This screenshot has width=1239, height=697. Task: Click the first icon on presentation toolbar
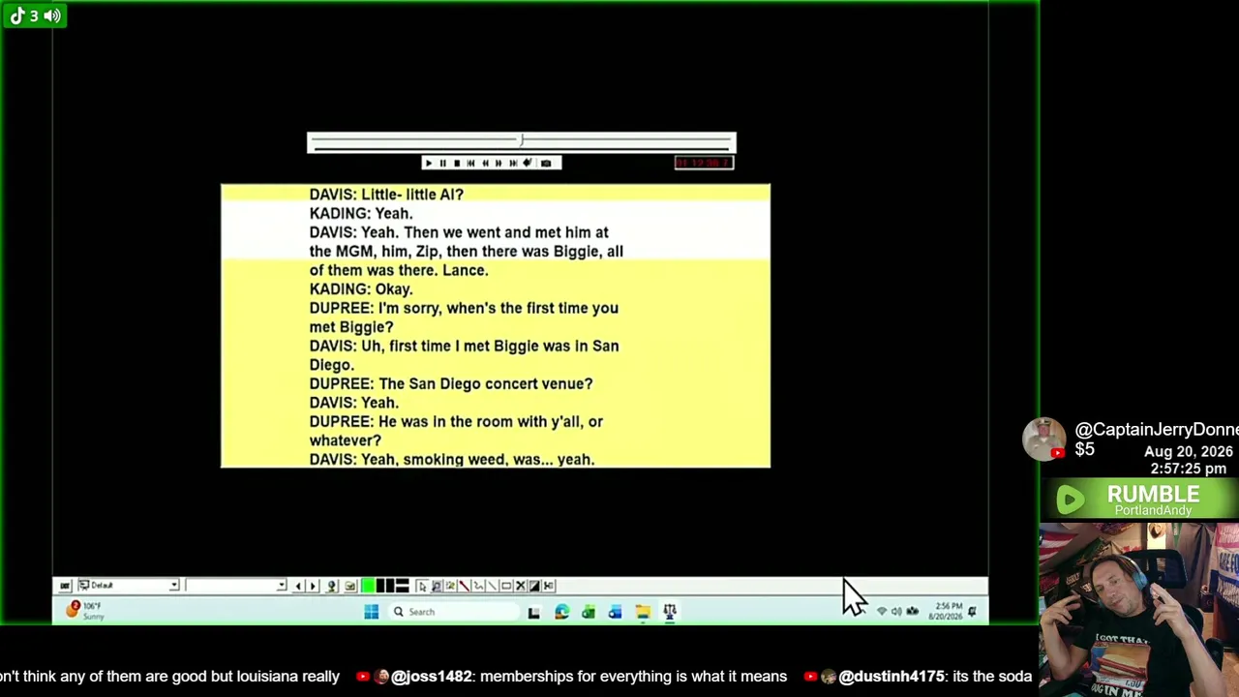[65, 585]
